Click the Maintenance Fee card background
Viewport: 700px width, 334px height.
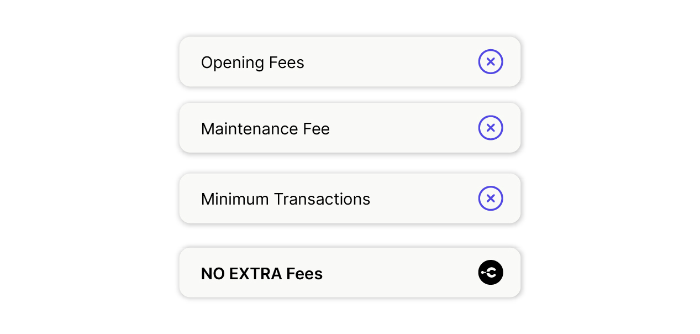point(350,128)
